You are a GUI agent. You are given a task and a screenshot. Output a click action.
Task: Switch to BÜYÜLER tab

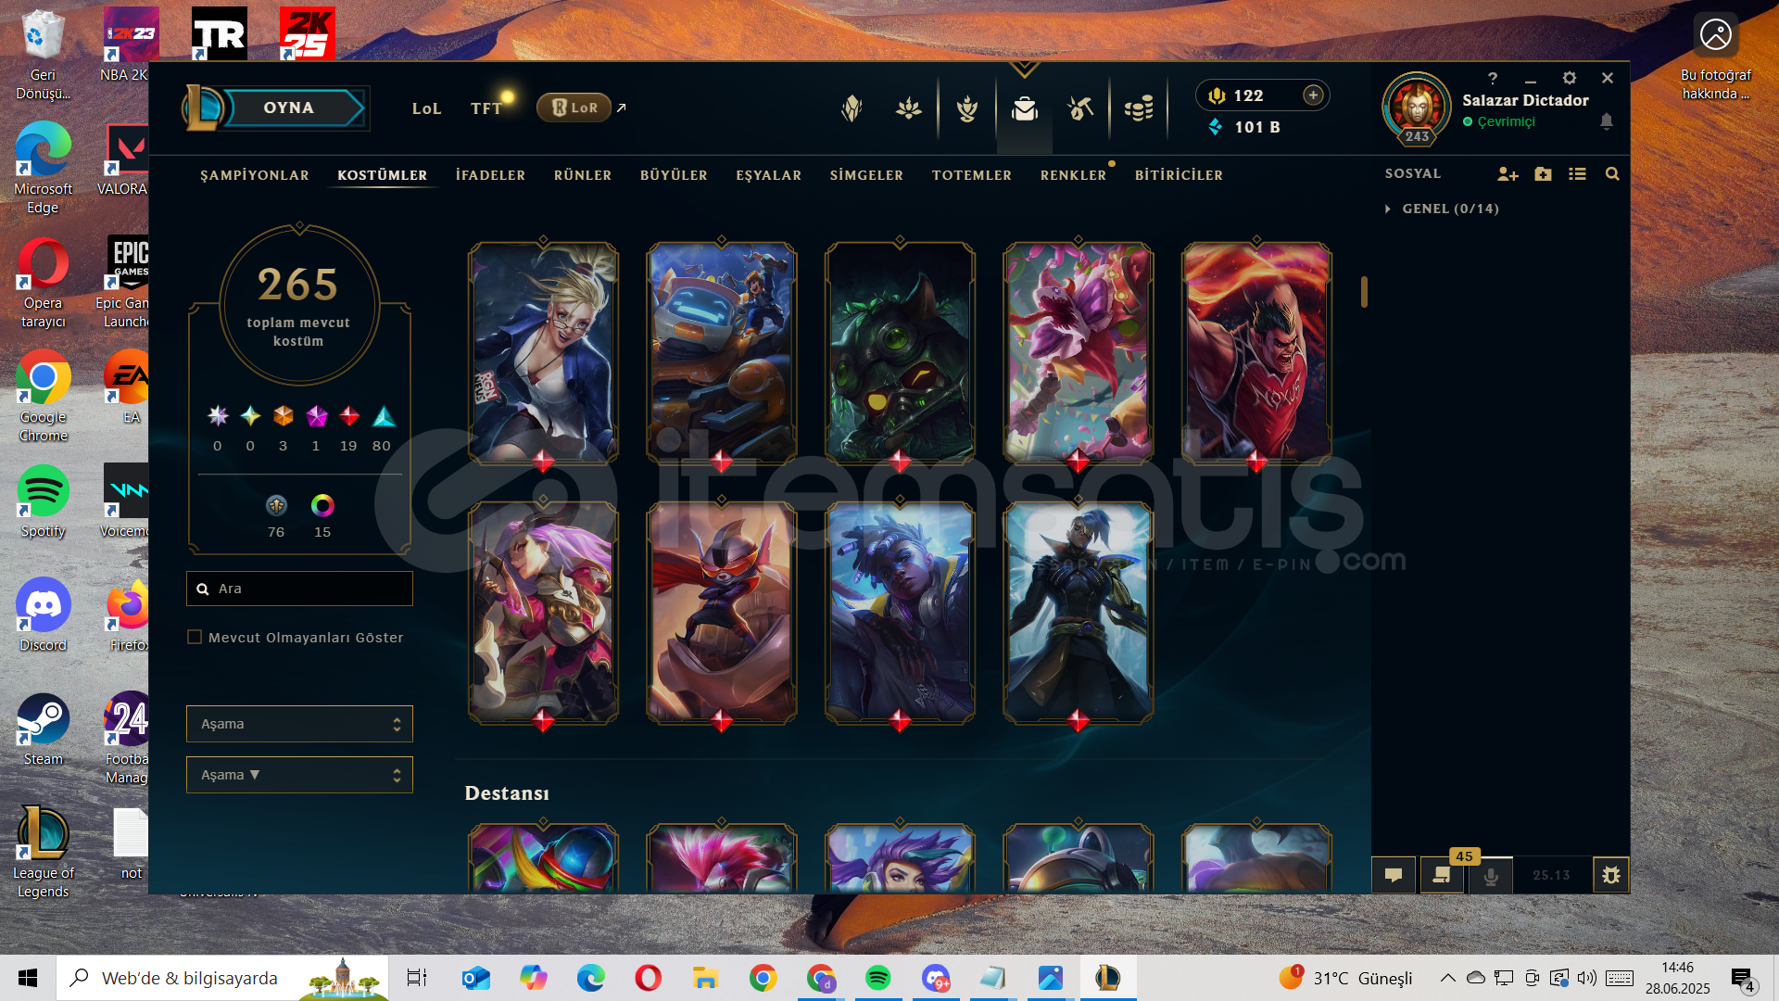click(x=674, y=175)
